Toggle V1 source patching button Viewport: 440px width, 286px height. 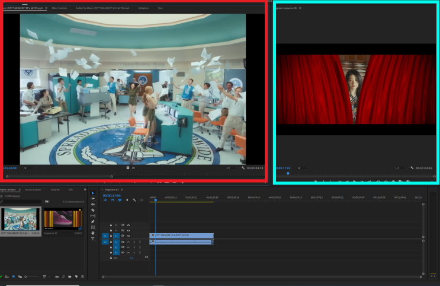click(105, 236)
